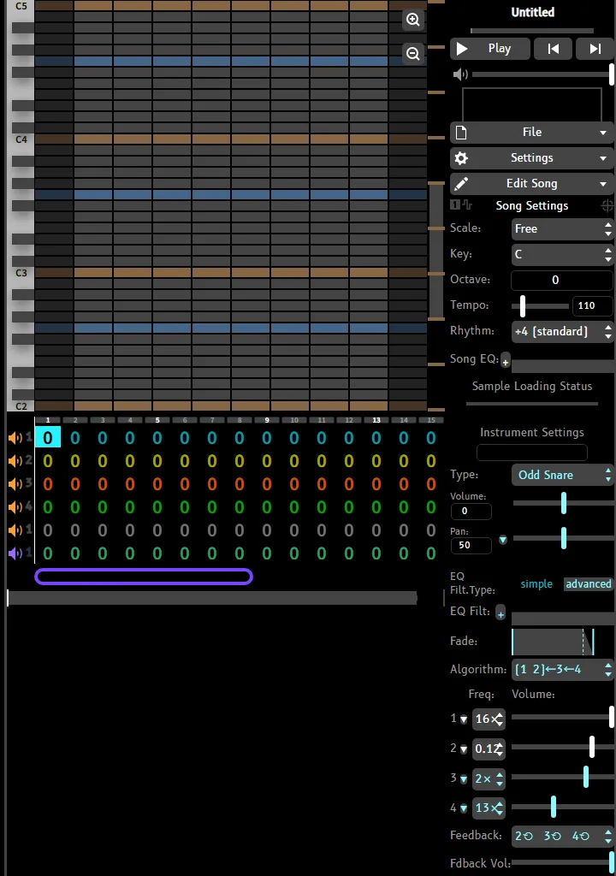
Task: Open the Pan dropdown arrow
Action: [x=502, y=540]
